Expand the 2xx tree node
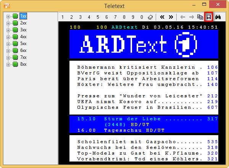229x168 pixels. click(8, 23)
